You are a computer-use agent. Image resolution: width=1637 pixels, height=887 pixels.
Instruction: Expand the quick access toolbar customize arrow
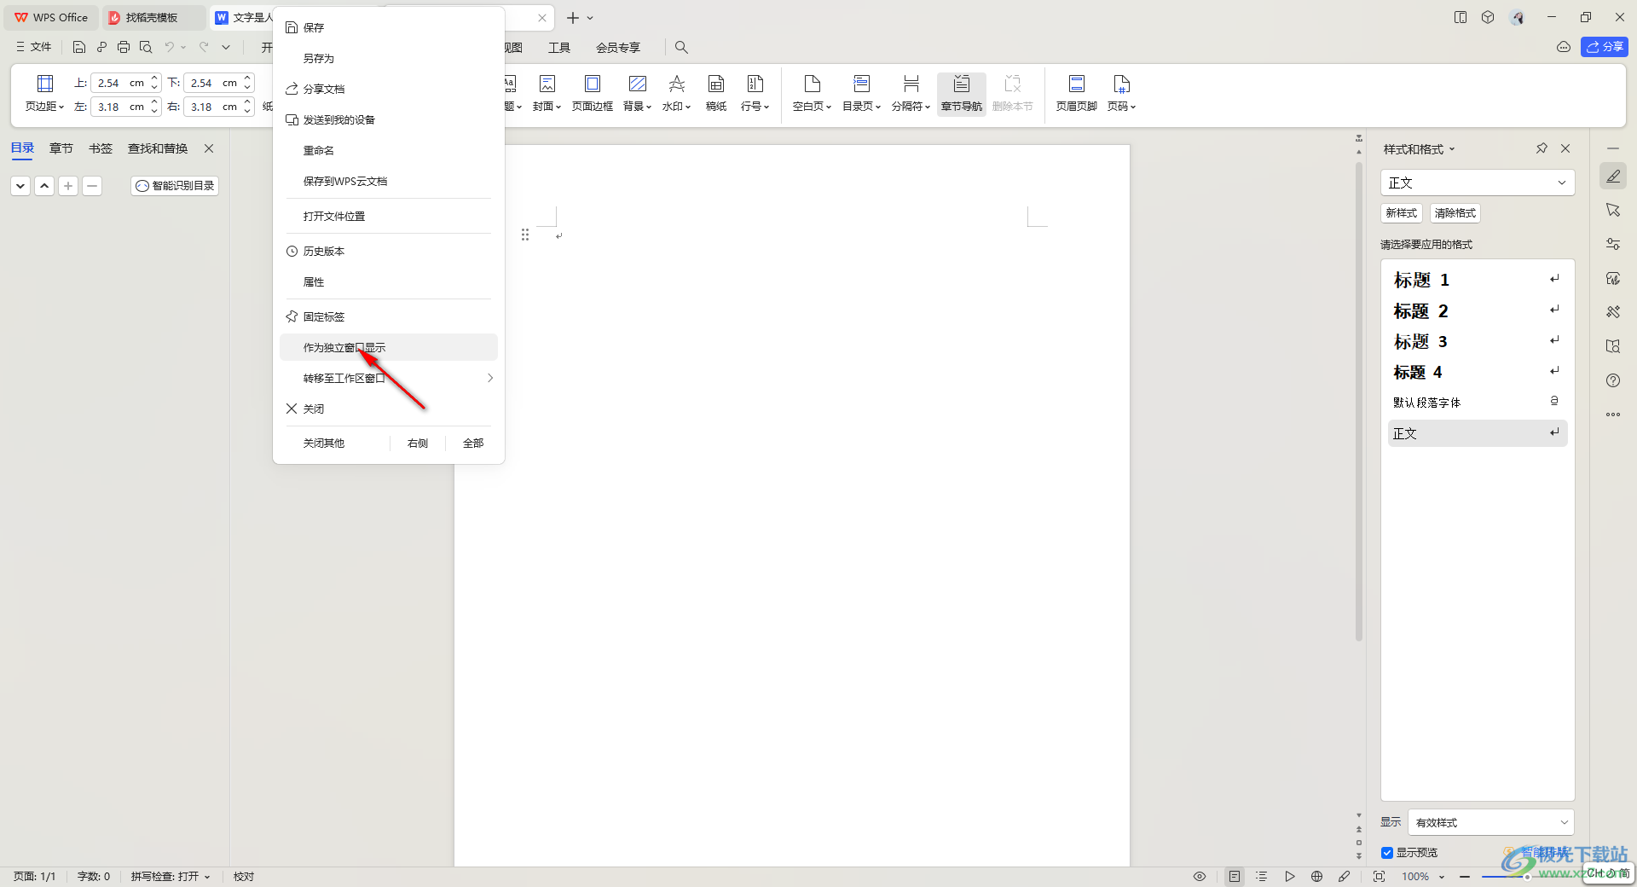pos(226,47)
